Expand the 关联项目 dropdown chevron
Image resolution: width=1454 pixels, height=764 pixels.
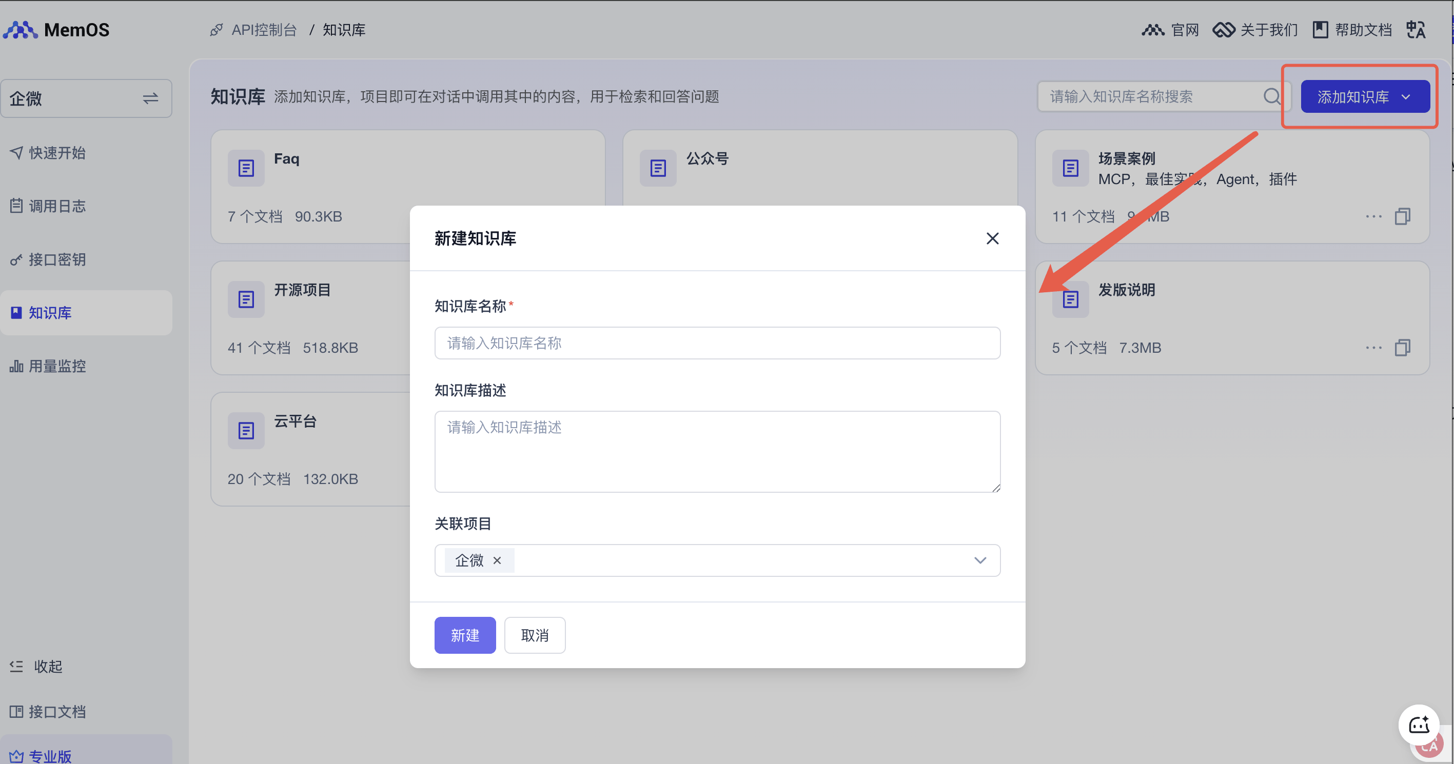(980, 560)
